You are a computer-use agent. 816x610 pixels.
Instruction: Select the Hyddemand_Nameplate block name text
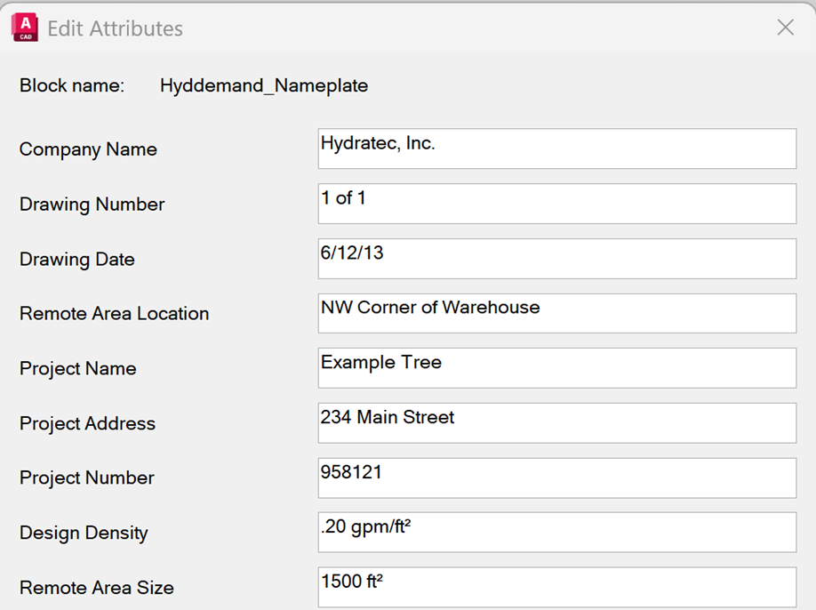[x=263, y=85]
